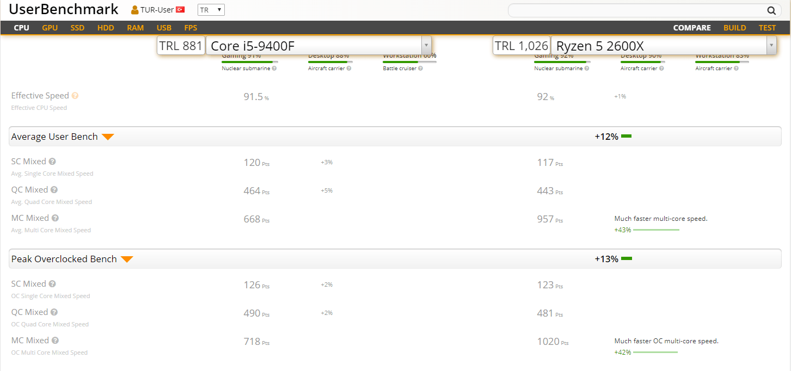Click the +43% multi-core advantage bar
Screen dimensions: 791x371
656,230
